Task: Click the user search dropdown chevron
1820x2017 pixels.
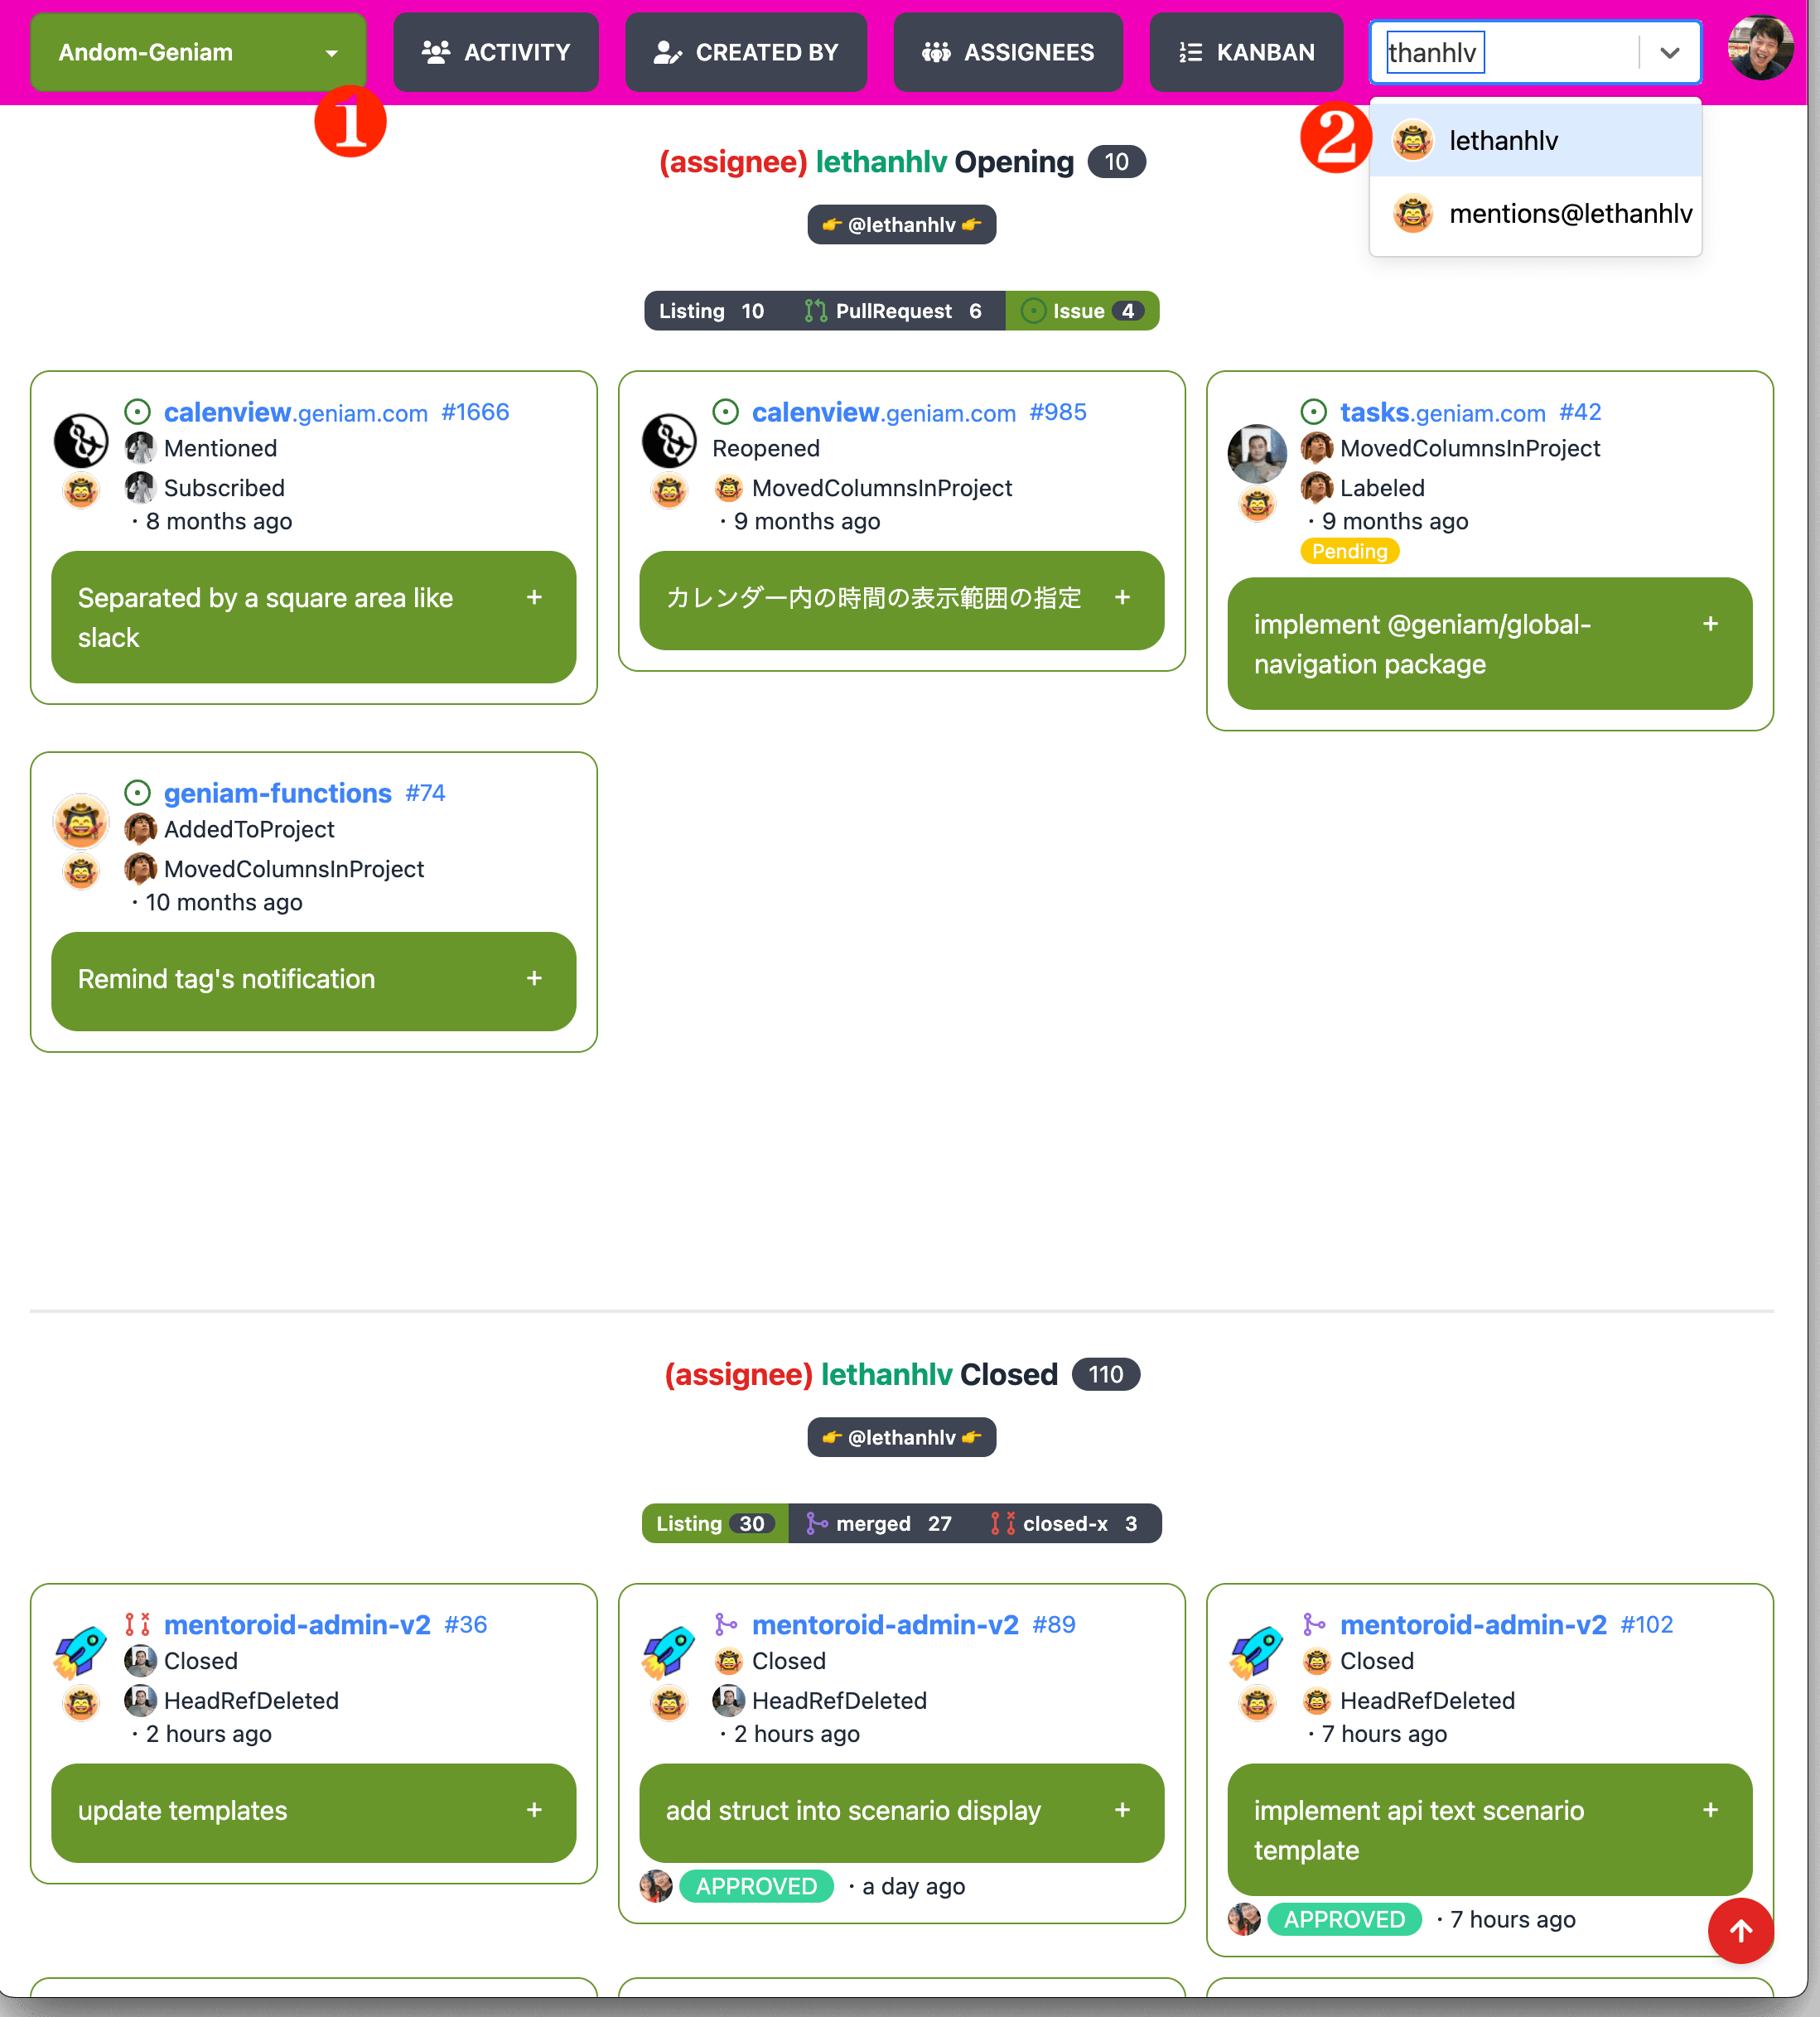Action: [1669, 52]
